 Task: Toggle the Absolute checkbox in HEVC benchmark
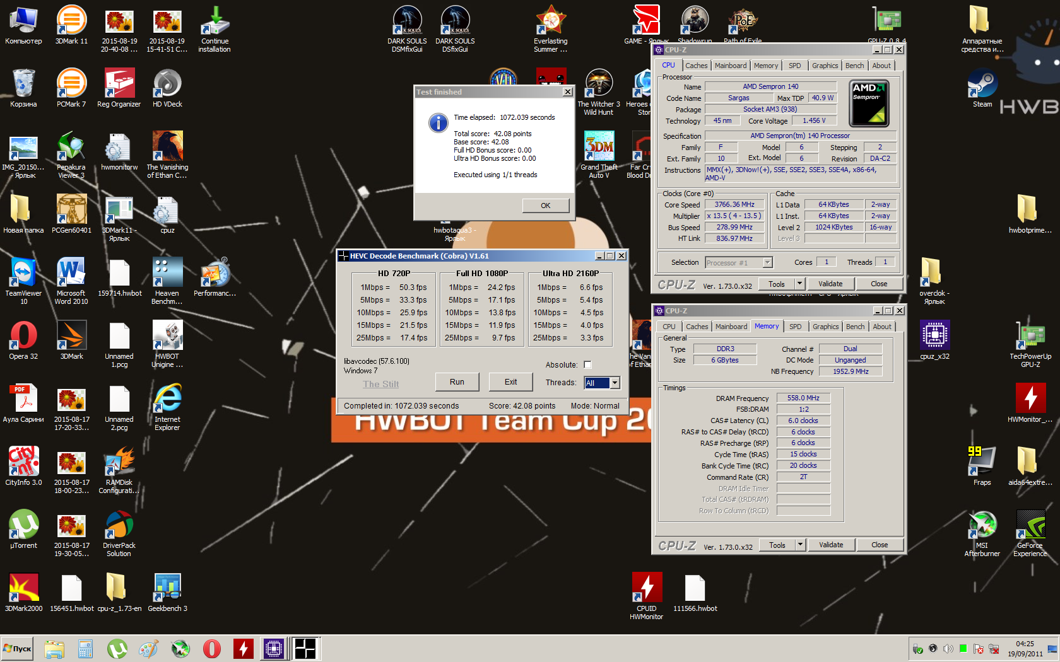tap(587, 364)
